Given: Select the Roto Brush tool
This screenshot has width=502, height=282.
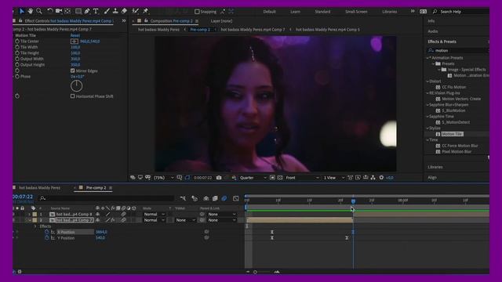Looking at the screenshot, I should (x=136, y=11).
